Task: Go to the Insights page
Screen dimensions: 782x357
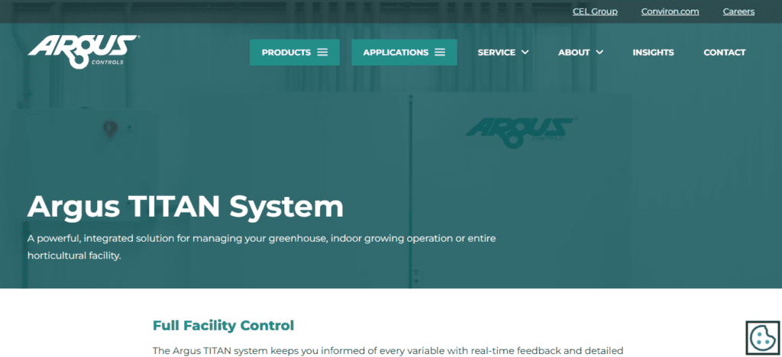Action: click(x=653, y=53)
